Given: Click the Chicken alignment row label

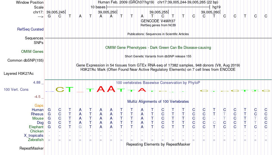Looking at the screenshot, I should pyautogui.click(x=37, y=131).
